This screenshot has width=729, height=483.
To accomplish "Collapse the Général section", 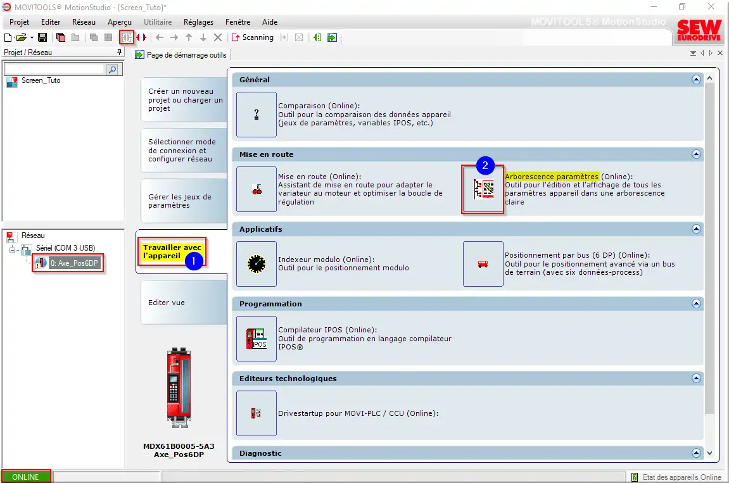I will pos(696,80).
